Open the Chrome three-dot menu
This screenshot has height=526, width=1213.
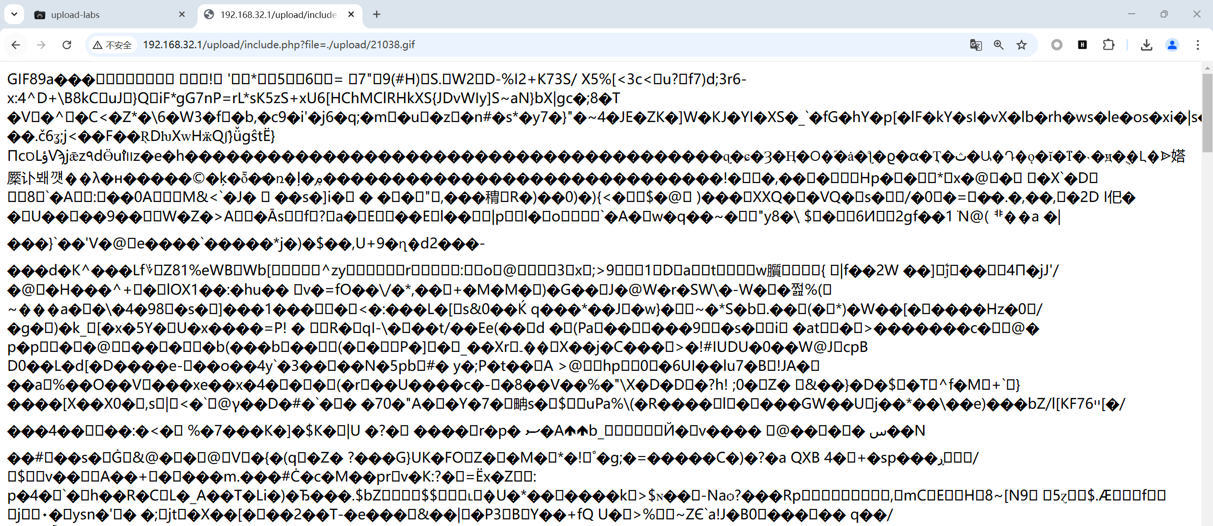1197,45
